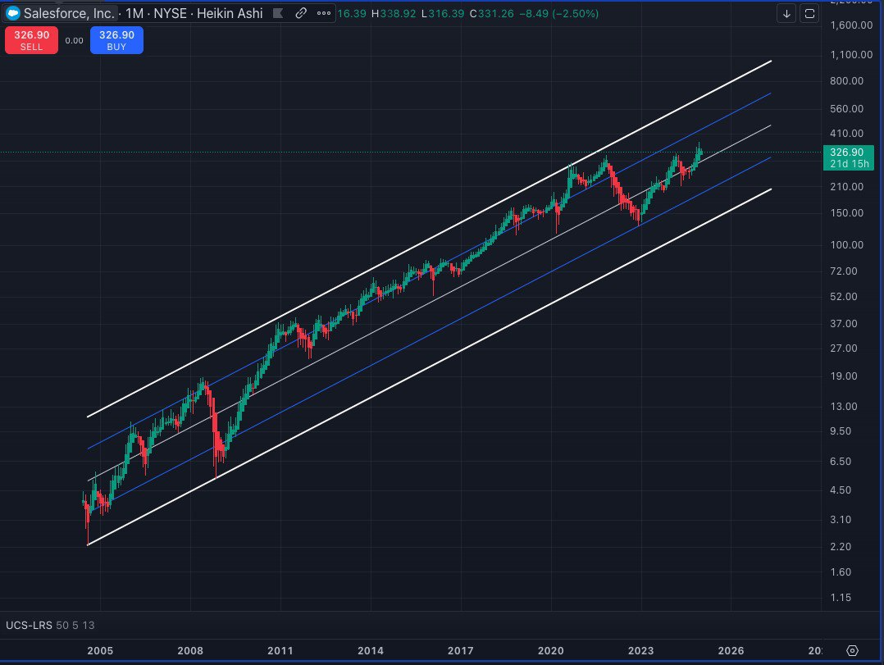884x665 pixels.
Task: Click the 2008 label on time axis
Action: point(190,650)
